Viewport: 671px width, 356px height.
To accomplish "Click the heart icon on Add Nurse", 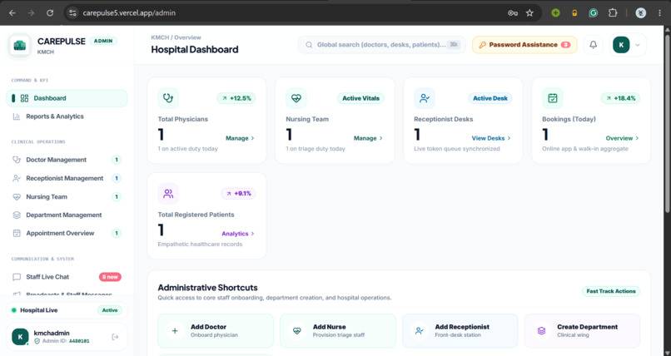I will click(x=297, y=331).
